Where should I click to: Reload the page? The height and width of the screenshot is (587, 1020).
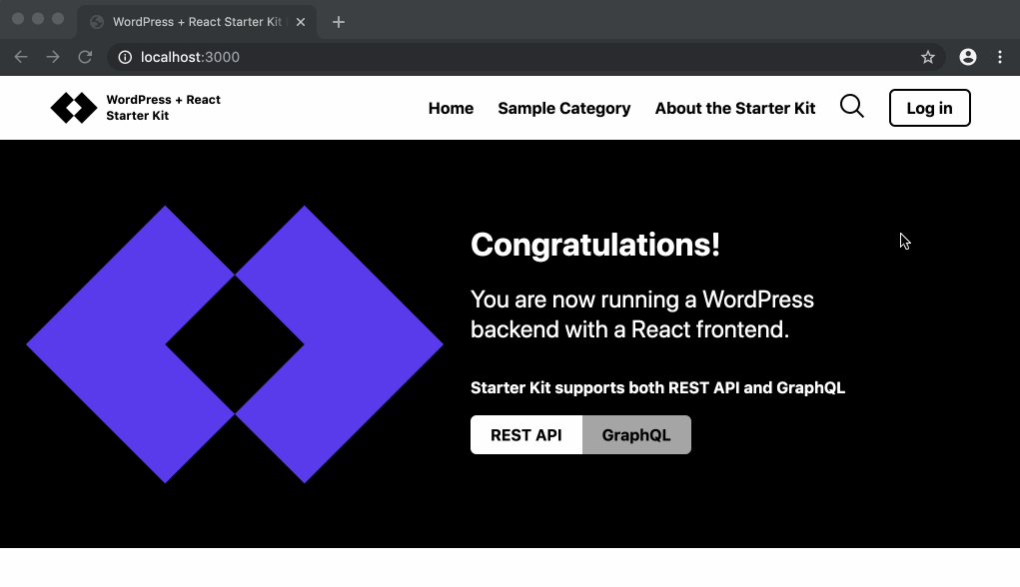tap(85, 57)
